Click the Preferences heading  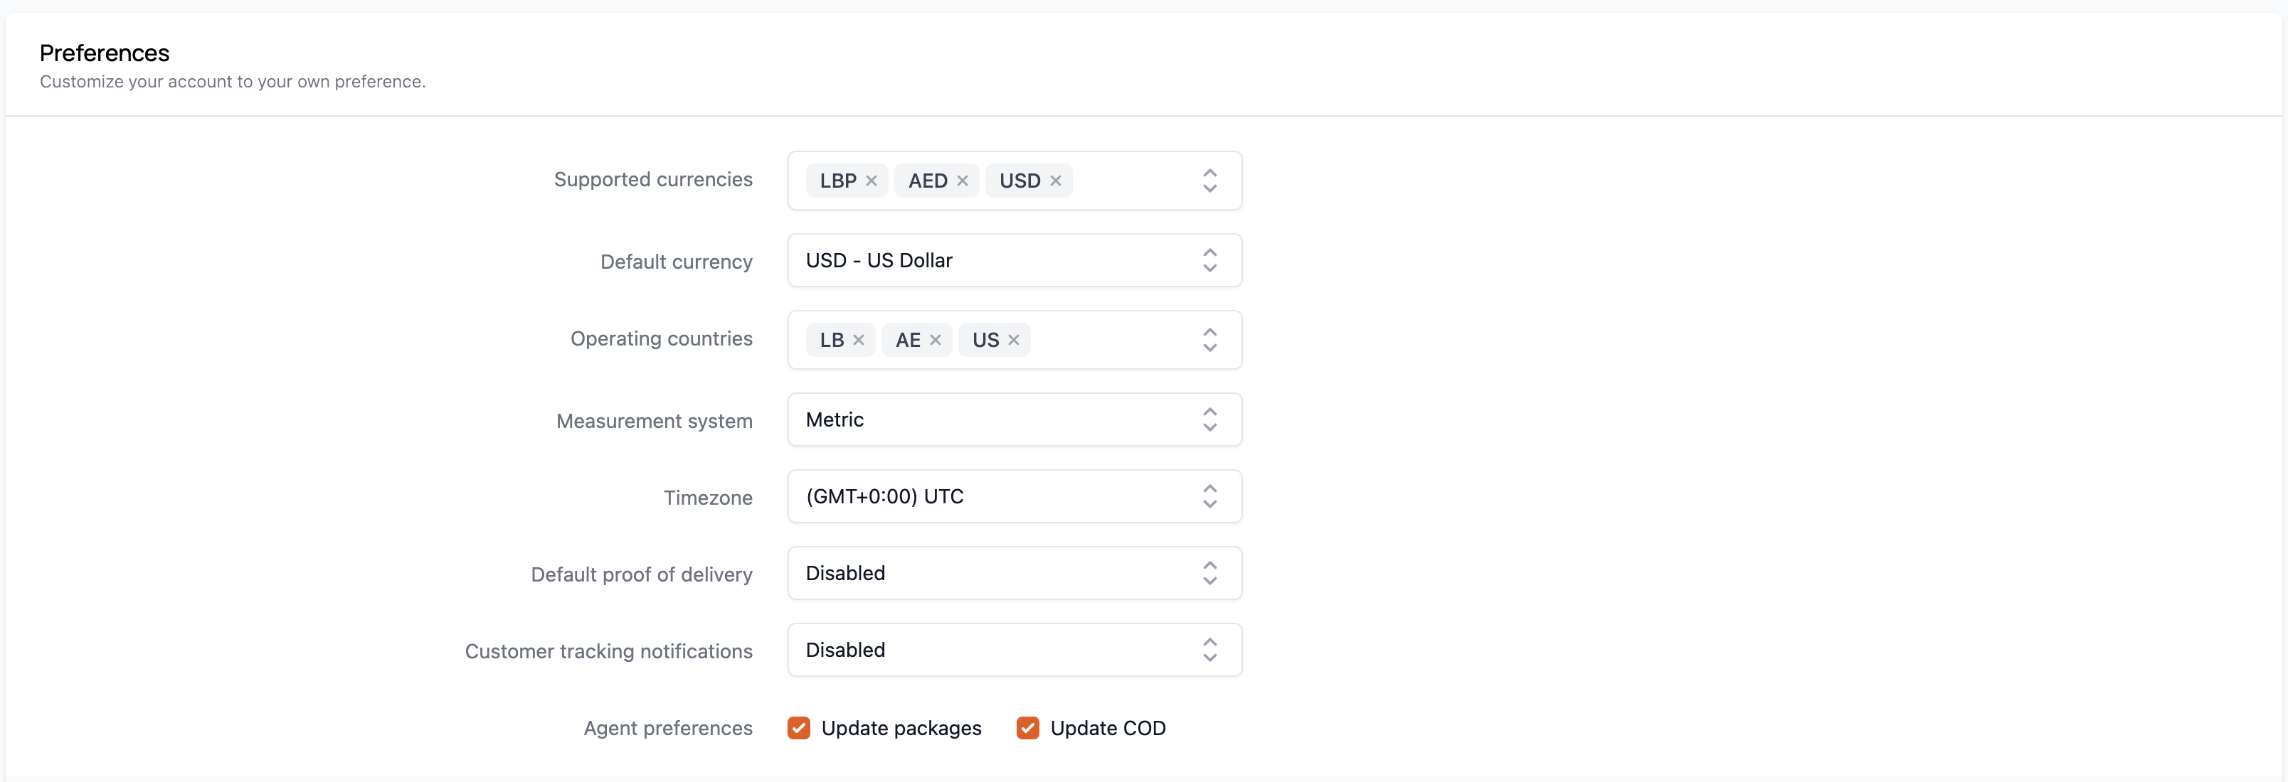pos(104,53)
